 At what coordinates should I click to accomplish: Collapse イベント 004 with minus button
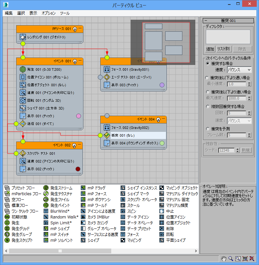pyautogui.click(x=164, y=119)
